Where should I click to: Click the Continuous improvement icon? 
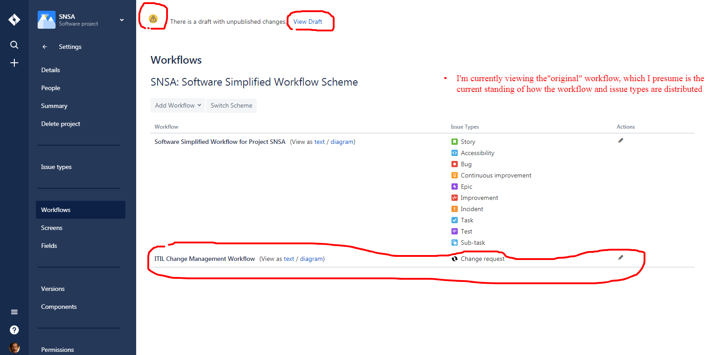tap(455, 175)
